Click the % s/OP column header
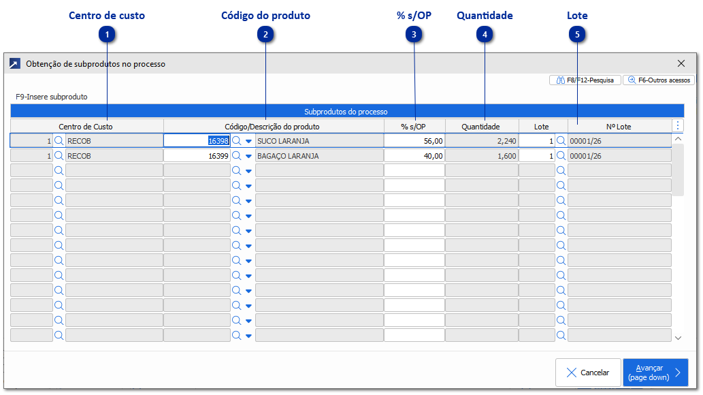The image size is (703, 395). [x=414, y=126]
